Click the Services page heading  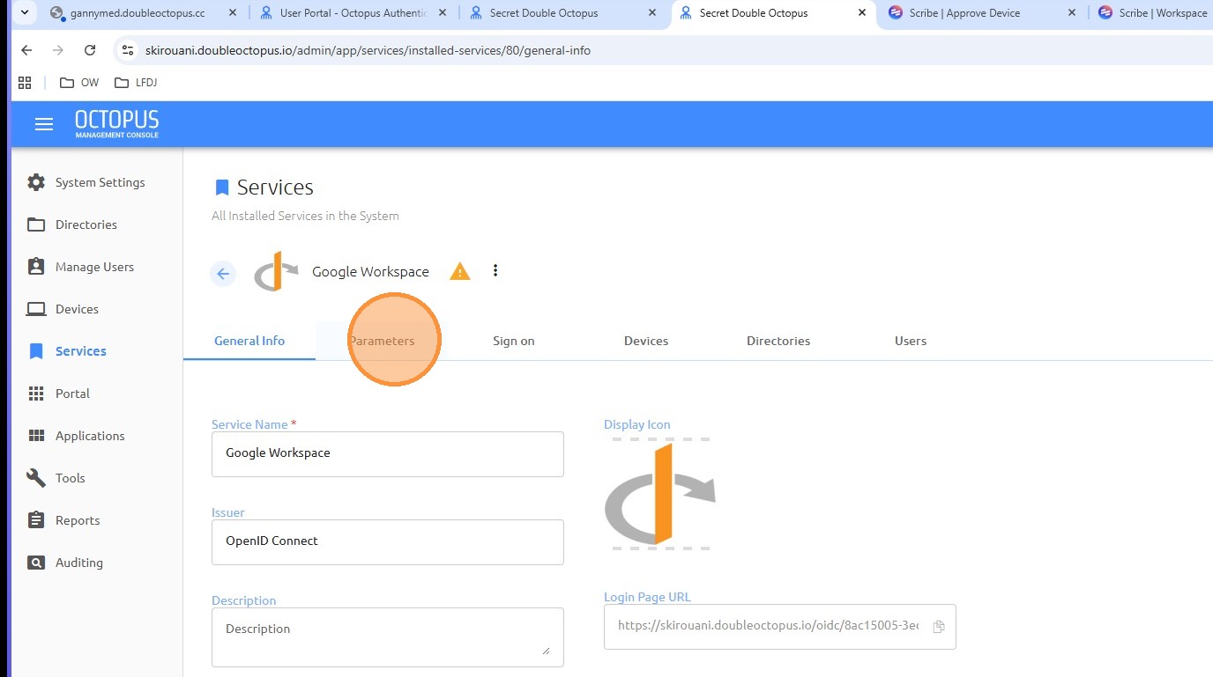click(x=275, y=188)
